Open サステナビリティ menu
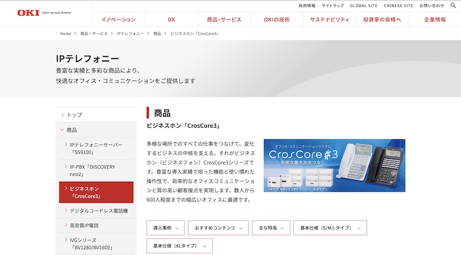Screen dimensions: 461x255 [x=330, y=20]
